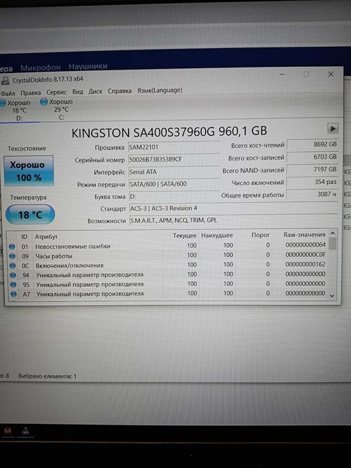351x468 pixels.
Task: Click the second taskbar application icon
Action: point(25,431)
